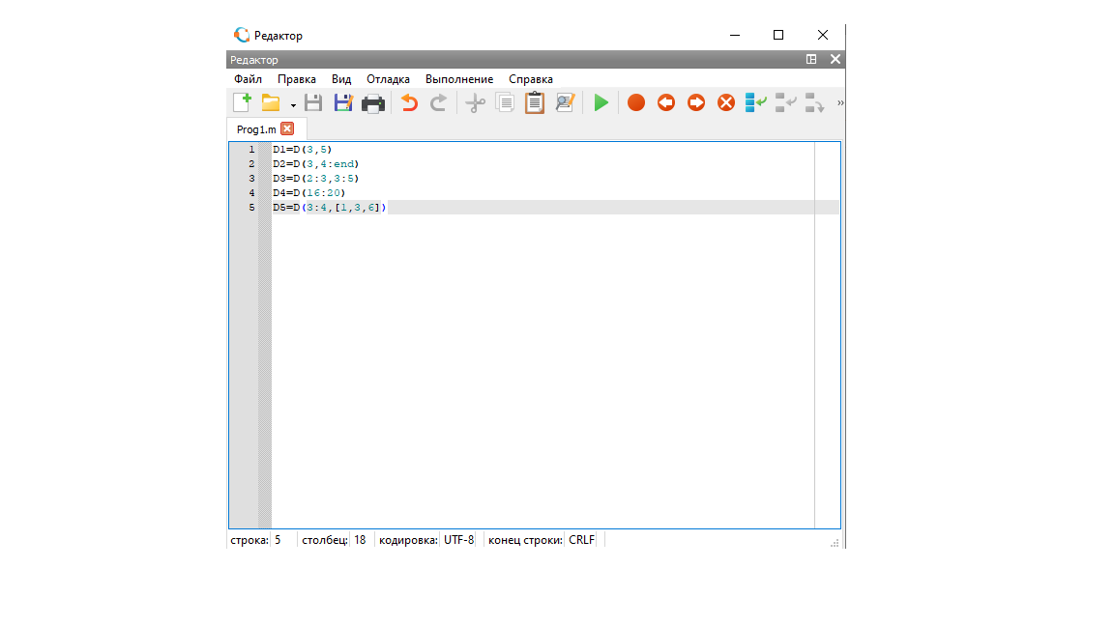Show more toolbar items chevron
This screenshot has width=1114, height=626.
839,102
